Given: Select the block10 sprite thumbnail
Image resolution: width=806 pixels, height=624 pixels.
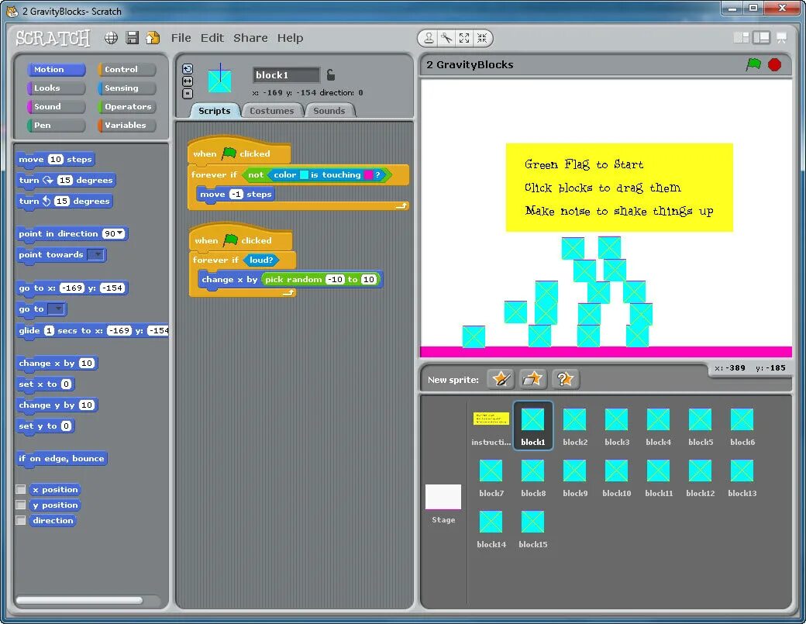Looking at the screenshot, I should tap(616, 477).
